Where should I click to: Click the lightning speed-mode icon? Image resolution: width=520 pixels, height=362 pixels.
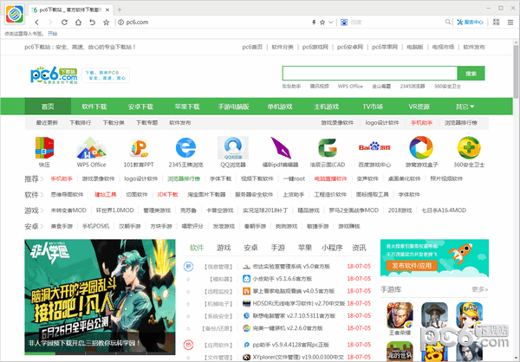[x=314, y=23]
